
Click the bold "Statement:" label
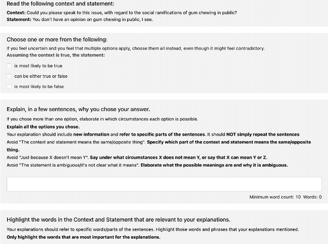point(19,19)
